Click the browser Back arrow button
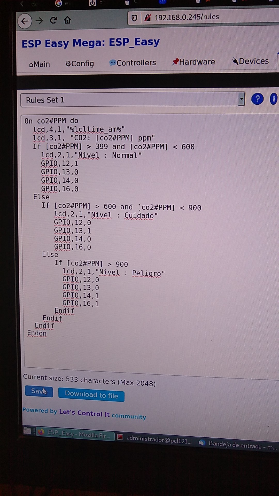Image resolution: width=279 pixels, height=496 pixels. tap(25, 21)
